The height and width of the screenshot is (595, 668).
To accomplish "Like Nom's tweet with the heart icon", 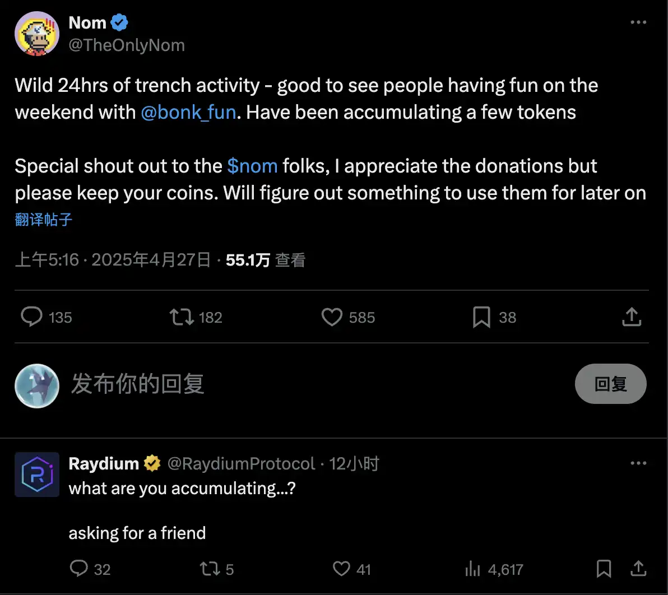I will coord(332,317).
